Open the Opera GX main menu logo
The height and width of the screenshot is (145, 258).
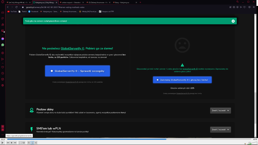[x=3, y=2]
